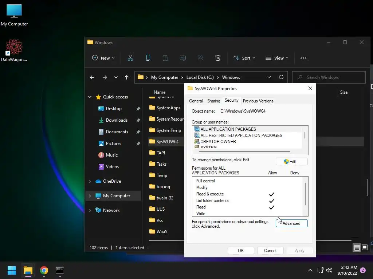
Task: Switch to details view layout icon
Action: coord(357,248)
